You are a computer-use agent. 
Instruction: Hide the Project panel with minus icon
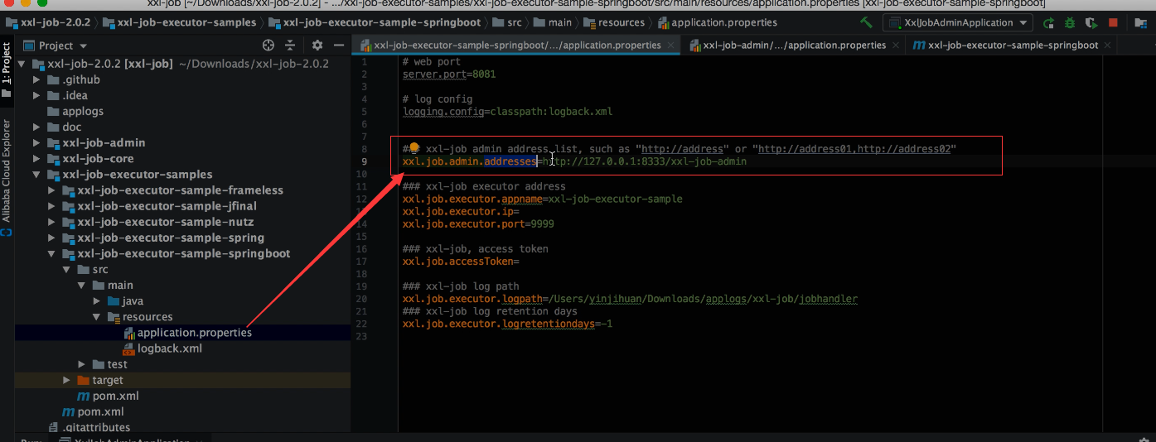(x=338, y=46)
